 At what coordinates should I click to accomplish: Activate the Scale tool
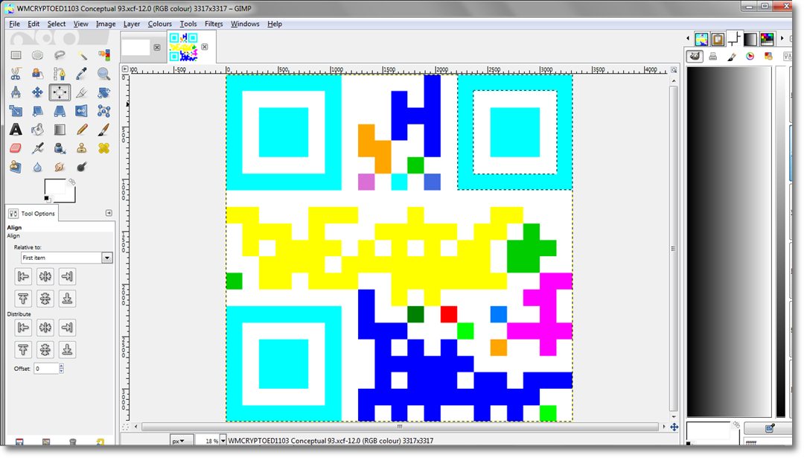(16, 111)
